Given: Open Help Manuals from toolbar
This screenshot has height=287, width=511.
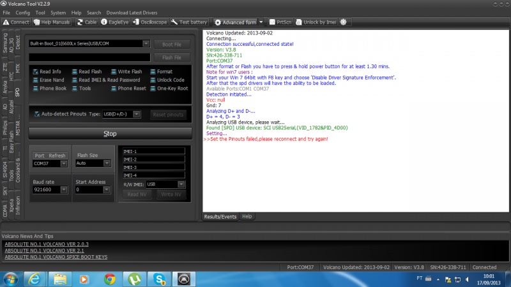Looking at the screenshot, I should [x=52, y=22].
